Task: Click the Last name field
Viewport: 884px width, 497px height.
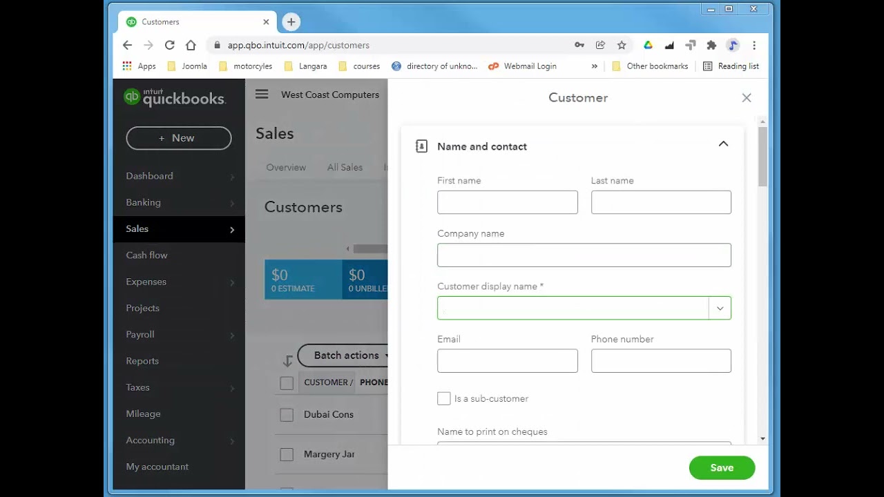Action: tap(661, 202)
